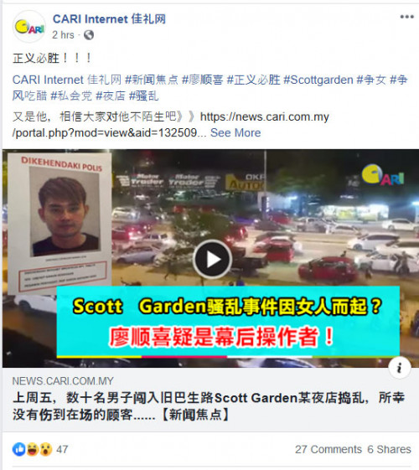Play the Scott Garden video
Screen dimensions: 419x470
tap(212, 259)
